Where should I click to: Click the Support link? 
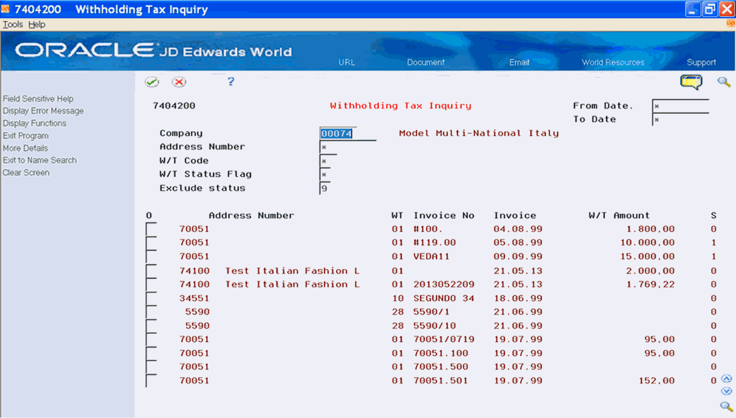701,62
